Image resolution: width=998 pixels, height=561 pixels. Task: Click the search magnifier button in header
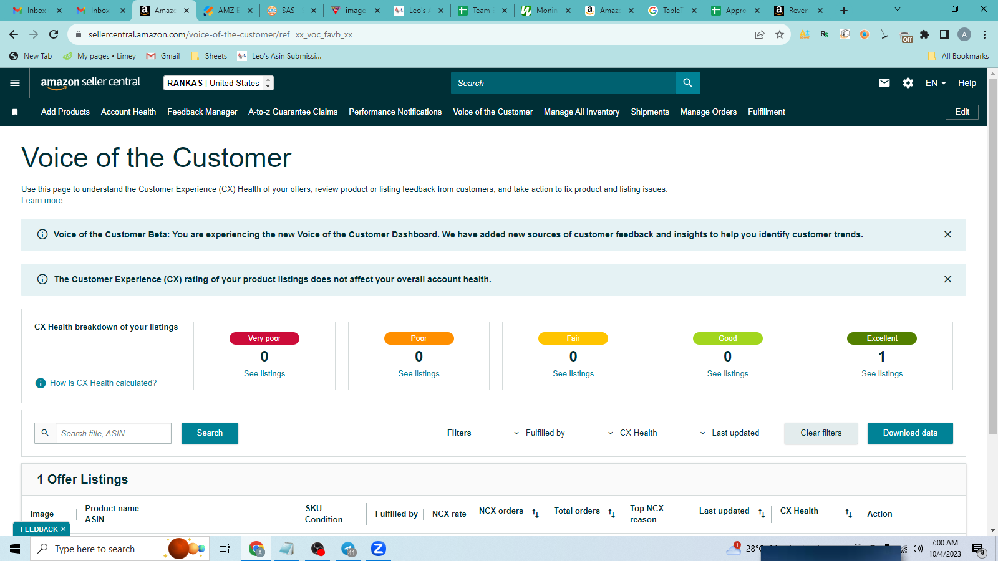(x=687, y=83)
